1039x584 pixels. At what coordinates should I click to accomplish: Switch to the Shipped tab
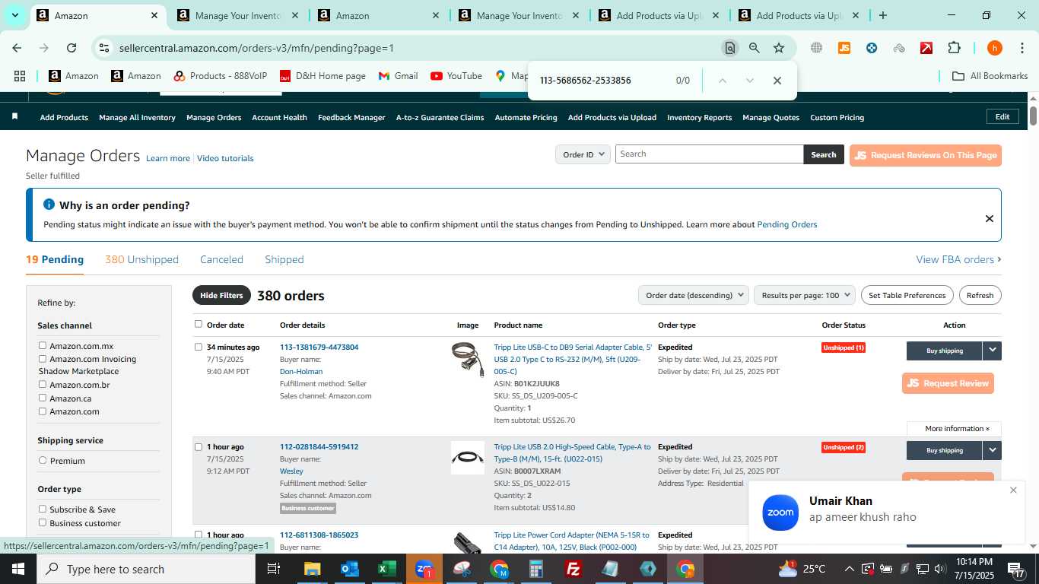[284, 259]
